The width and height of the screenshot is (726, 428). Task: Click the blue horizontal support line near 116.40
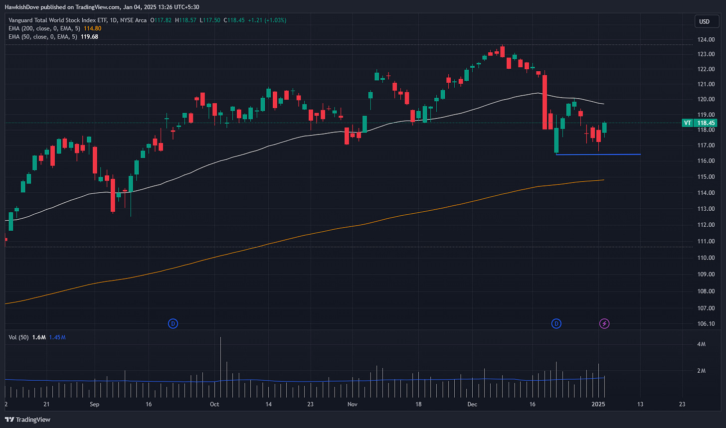(x=598, y=154)
